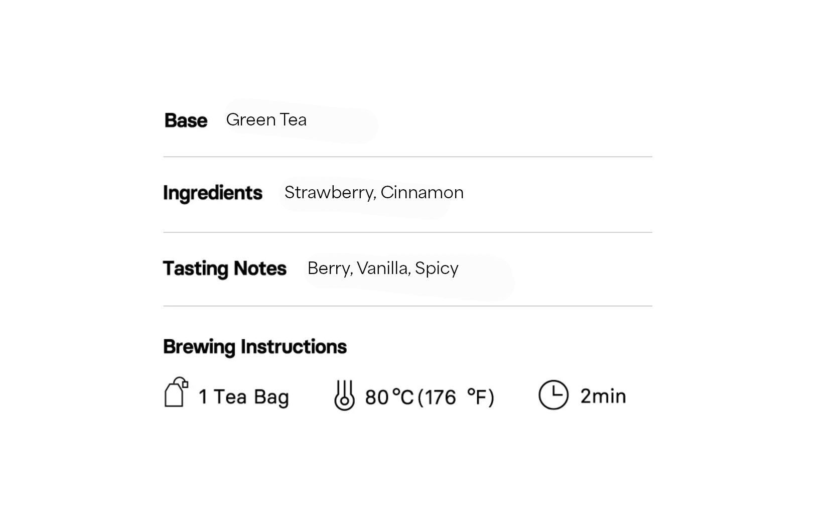Click the bold Ingredients label
834x528 pixels.
(213, 193)
